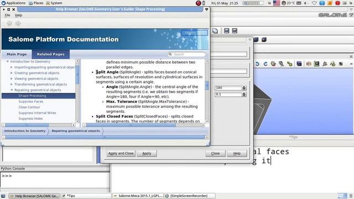Open the File menu in Help Browser
The height and width of the screenshot is (199, 354).
pos(7,15)
